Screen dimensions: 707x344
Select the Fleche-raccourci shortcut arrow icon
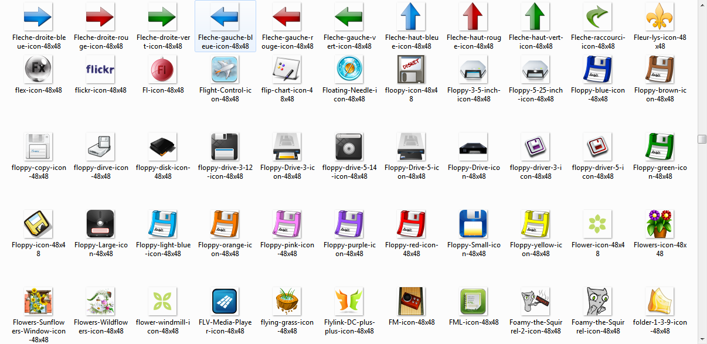[598, 16]
